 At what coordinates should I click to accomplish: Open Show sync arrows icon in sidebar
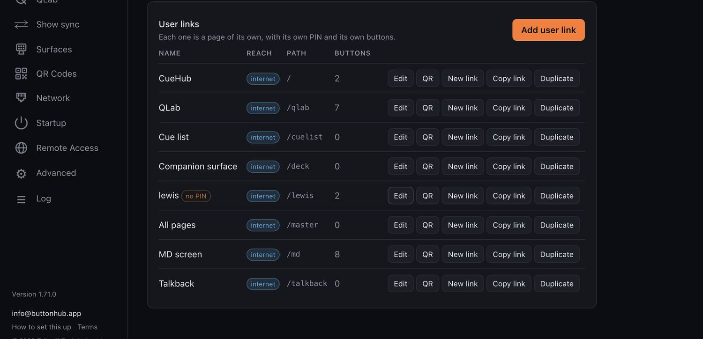tap(21, 24)
